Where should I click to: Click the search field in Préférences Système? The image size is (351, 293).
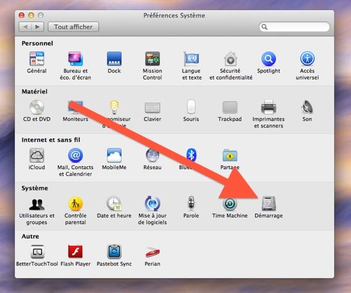pos(294,27)
